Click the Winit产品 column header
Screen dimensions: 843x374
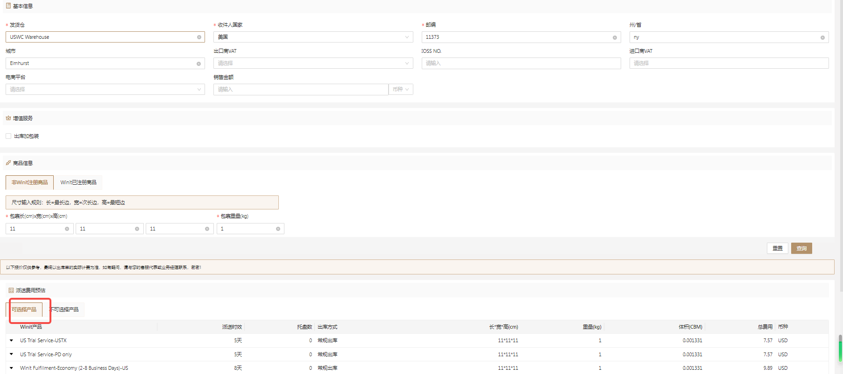31,327
